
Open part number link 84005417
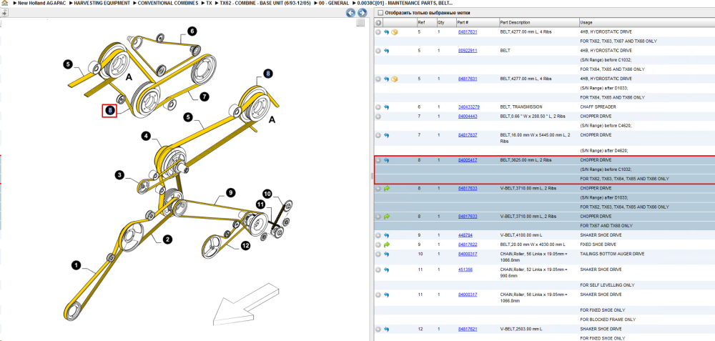point(468,160)
